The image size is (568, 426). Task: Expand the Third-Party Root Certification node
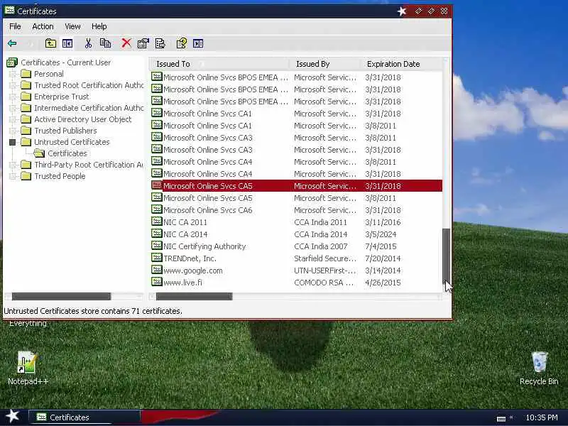coord(13,165)
